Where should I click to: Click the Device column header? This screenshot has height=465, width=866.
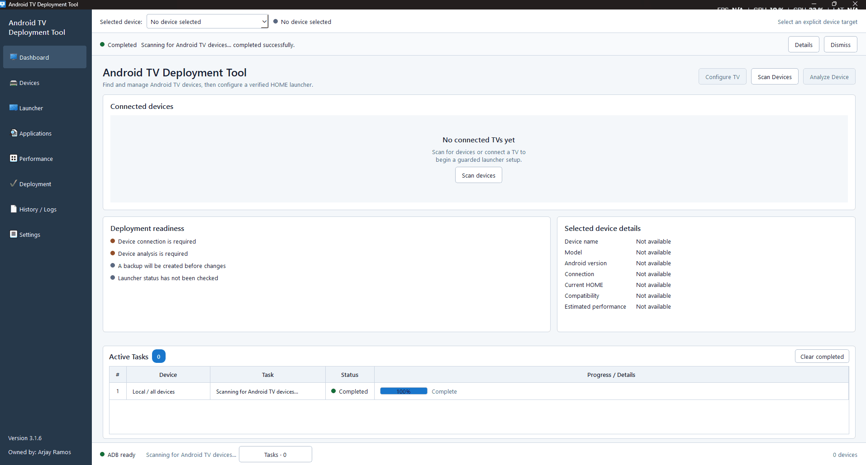click(x=168, y=375)
